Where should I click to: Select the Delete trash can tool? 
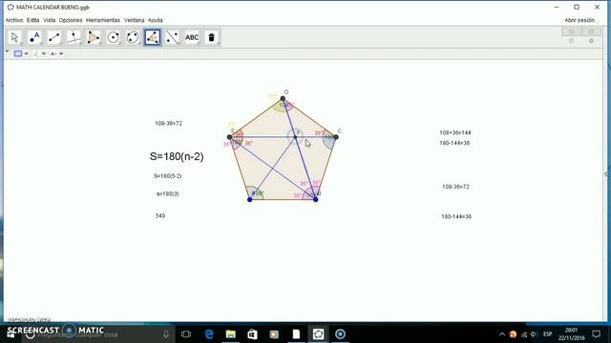(x=212, y=37)
